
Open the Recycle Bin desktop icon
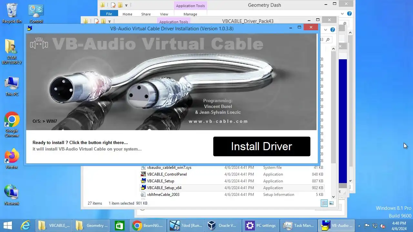click(x=12, y=13)
